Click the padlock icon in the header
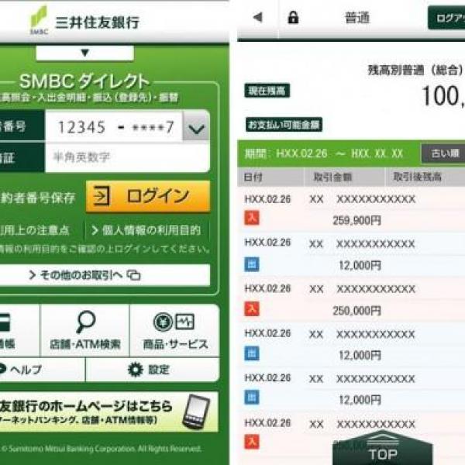 click(x=293, y=17)
